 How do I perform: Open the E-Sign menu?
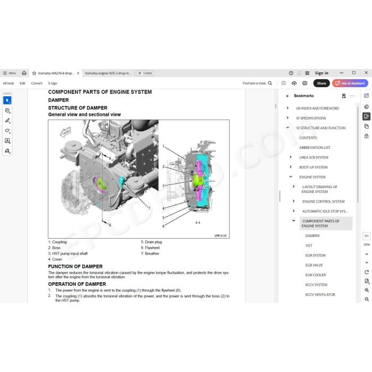(x=53, y=83)
